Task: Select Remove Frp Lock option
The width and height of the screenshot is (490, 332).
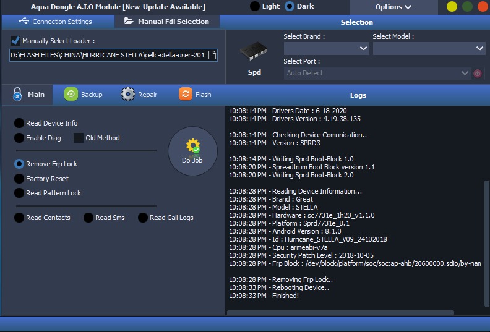Action: [x=19, y=164]
